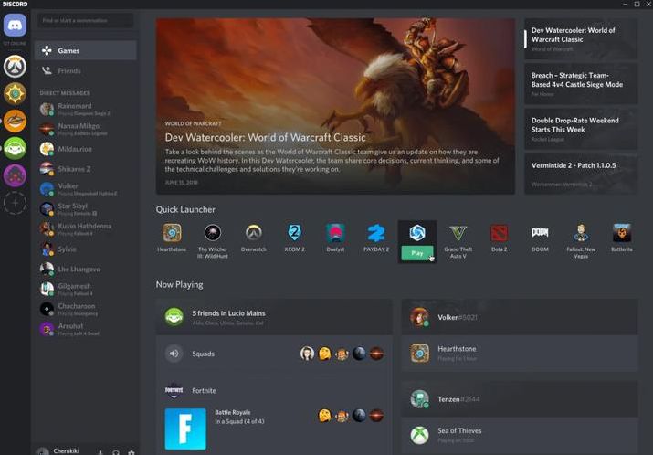Select the Breach Castle Siege Mode news item

pyautogui.click(x=581, y=84)
